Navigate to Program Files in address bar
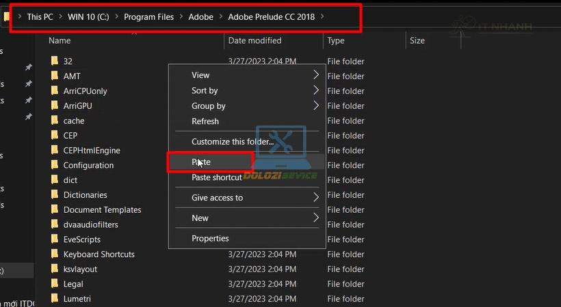This screenshot has height=307, width=561. (x=148, y=16)
